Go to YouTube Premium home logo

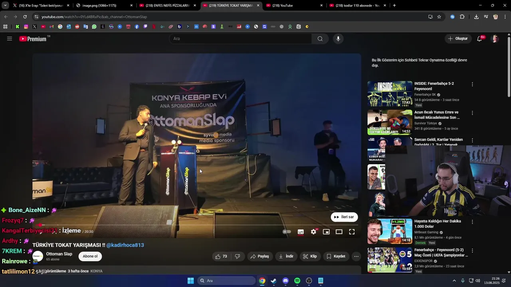point(33,39)
